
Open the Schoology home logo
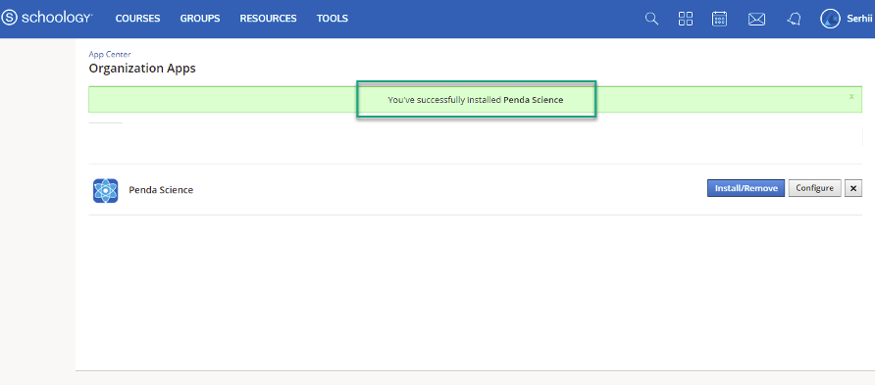pyautogui.click(x=47, y=19)
